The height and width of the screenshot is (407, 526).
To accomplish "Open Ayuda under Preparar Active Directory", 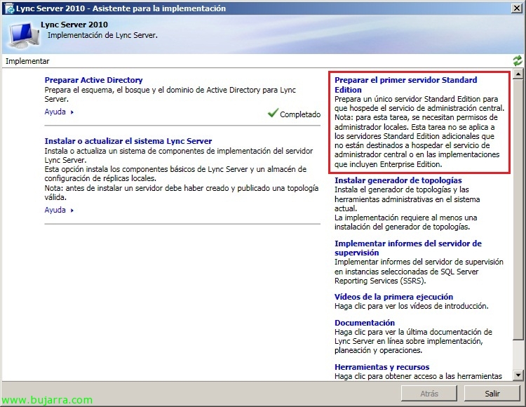I will pos(55,112).
